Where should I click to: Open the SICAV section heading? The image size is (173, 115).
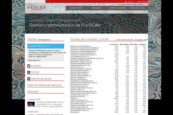35,72
